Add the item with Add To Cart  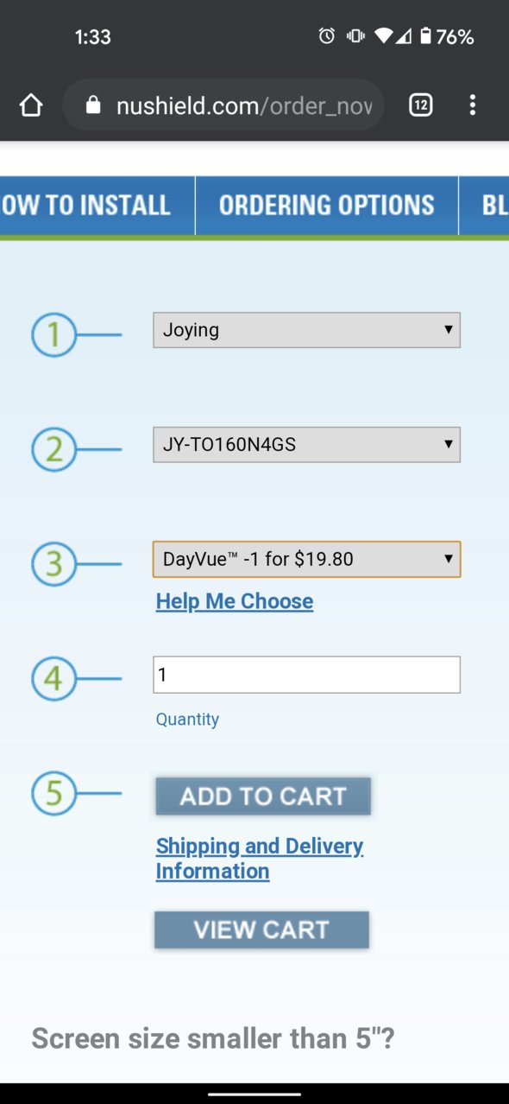[263, 796]
